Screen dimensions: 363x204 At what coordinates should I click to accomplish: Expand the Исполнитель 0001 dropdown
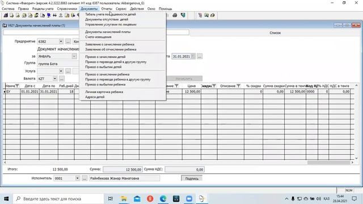77,178
